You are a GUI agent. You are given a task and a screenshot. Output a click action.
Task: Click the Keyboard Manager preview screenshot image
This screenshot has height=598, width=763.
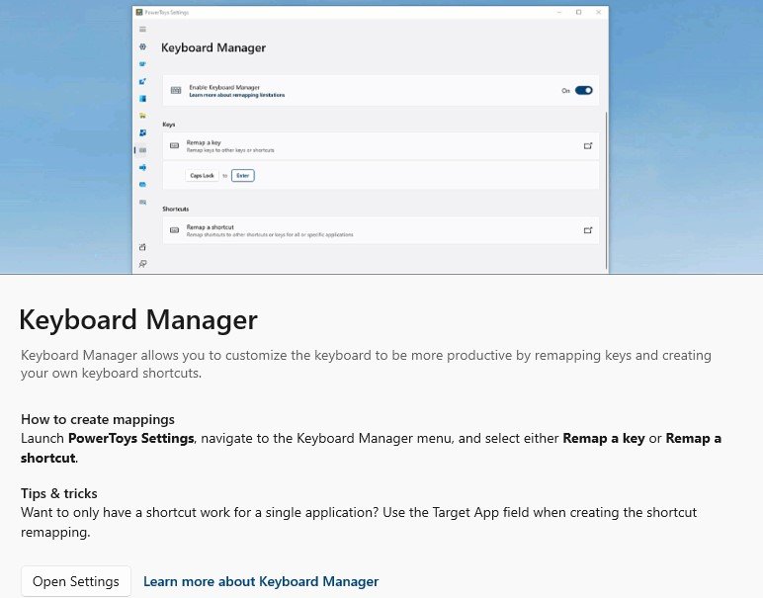[x=381, y=136]
